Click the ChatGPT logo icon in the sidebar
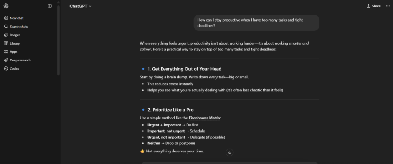393x164 pixels. 6,6
